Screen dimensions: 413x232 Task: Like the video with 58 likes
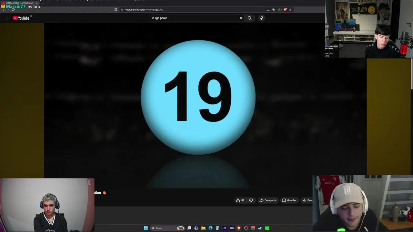click(x=240, y=200)
